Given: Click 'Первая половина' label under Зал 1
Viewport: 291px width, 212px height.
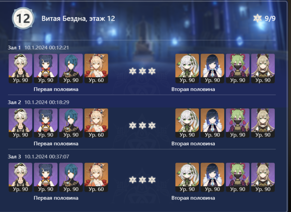Looking at the screenshot, I should pos(56,89).
